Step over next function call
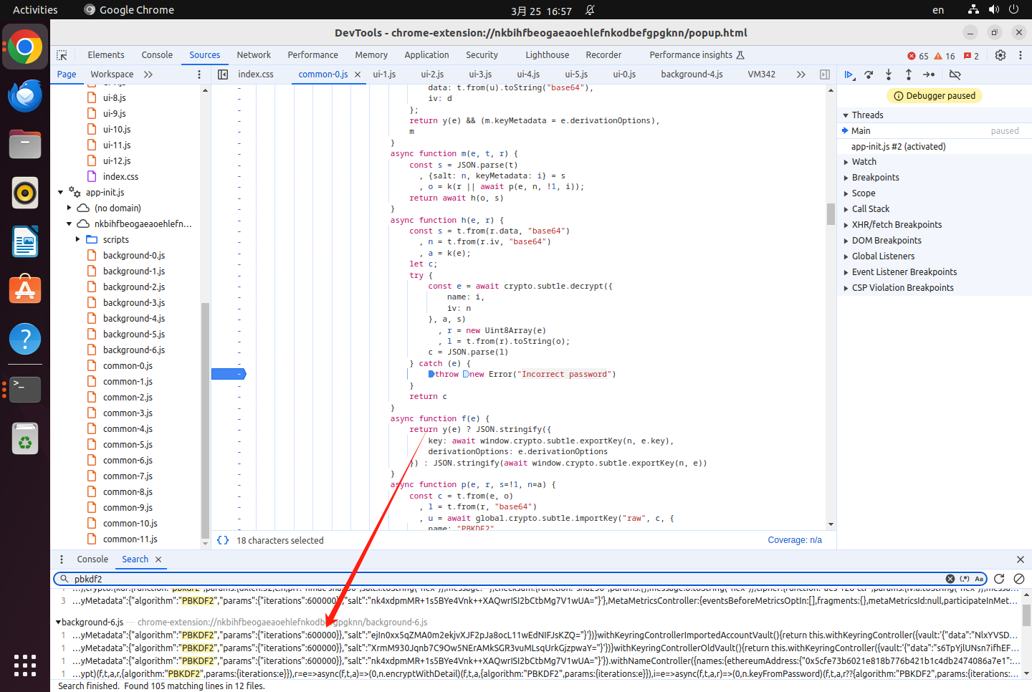 click(869, 75)
